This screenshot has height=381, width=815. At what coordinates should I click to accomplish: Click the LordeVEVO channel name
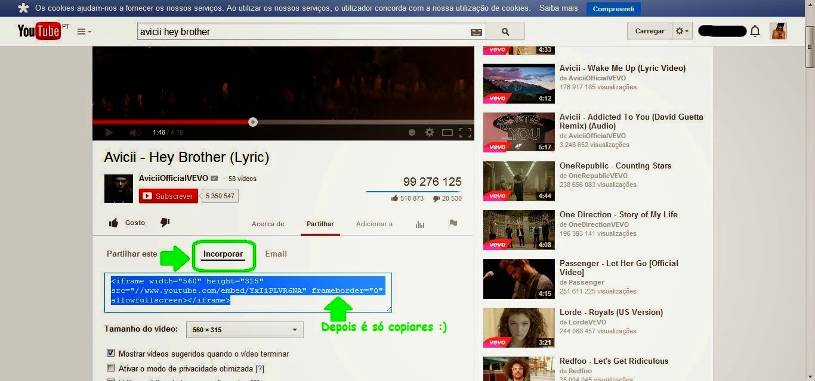(587, 322)
